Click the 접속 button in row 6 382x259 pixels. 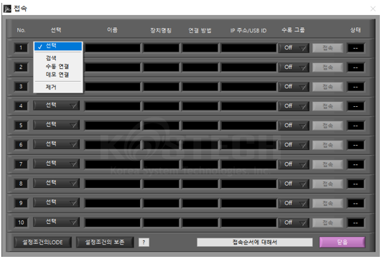[x=327, y=145]
